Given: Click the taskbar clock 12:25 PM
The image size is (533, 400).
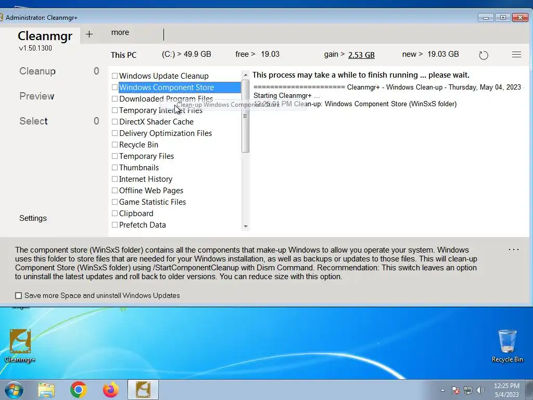Looking at the screenshot, I should click(506, 386).
